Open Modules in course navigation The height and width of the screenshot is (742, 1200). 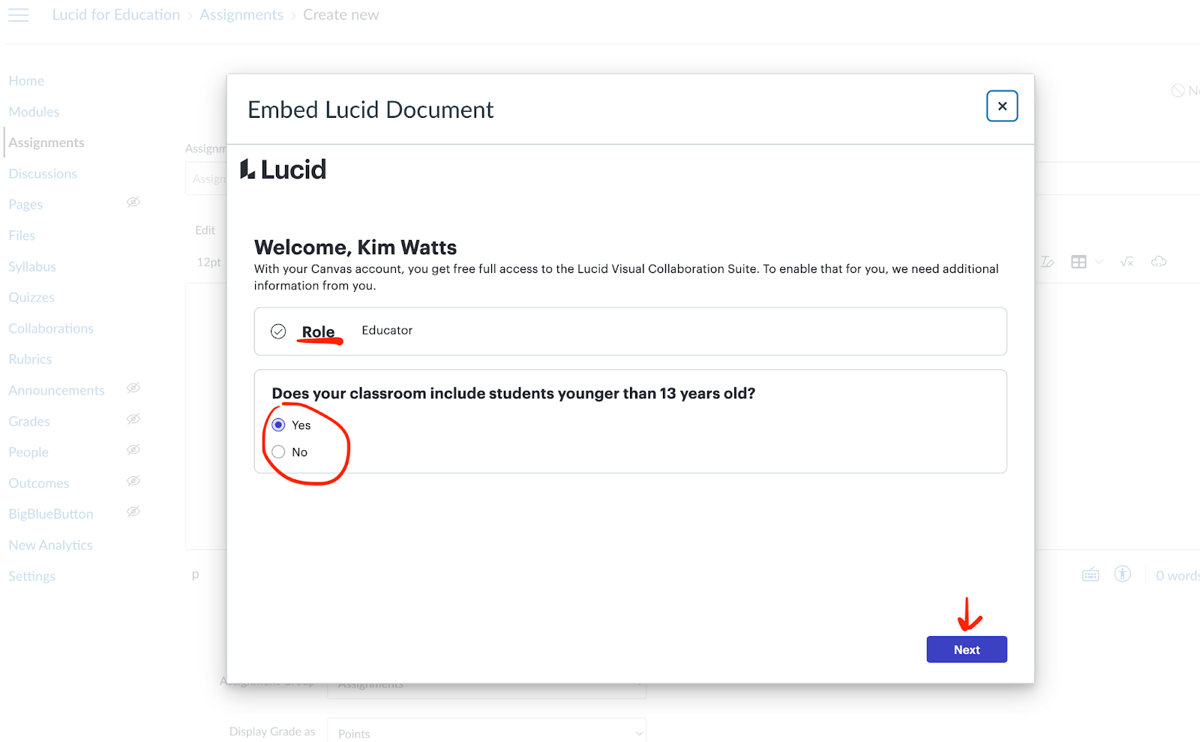pos(34,112)
